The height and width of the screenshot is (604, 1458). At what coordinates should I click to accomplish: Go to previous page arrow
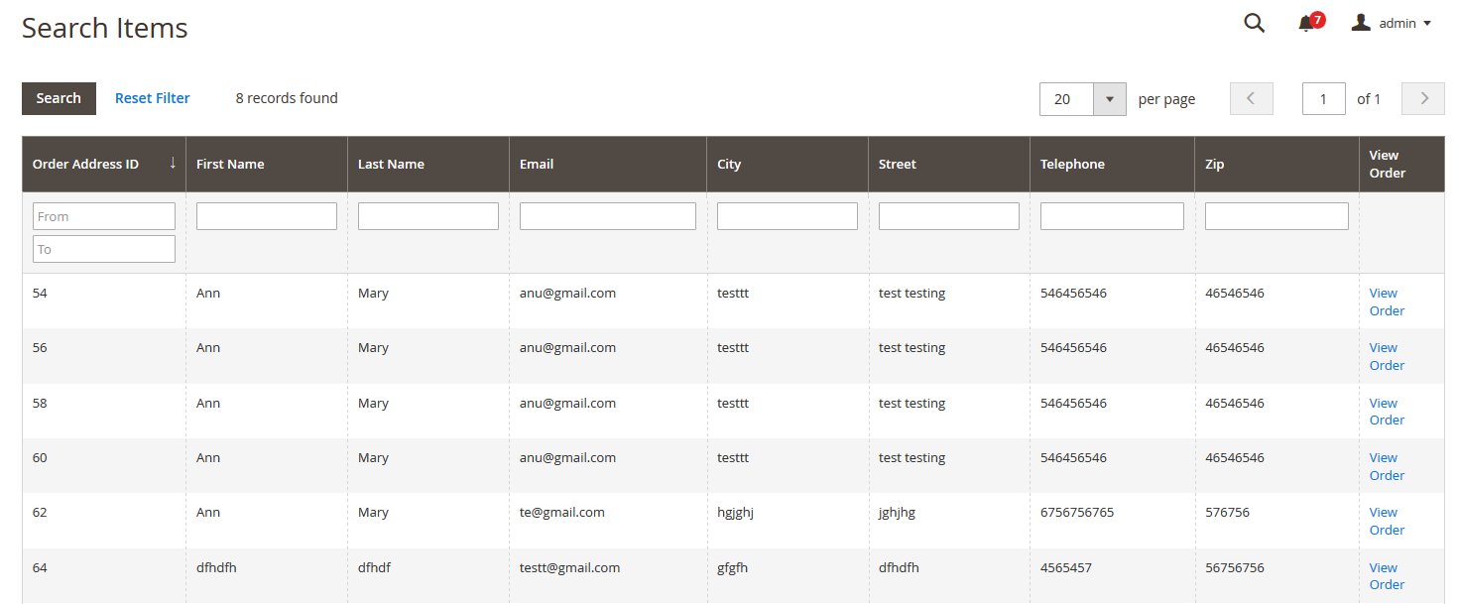1251,98
